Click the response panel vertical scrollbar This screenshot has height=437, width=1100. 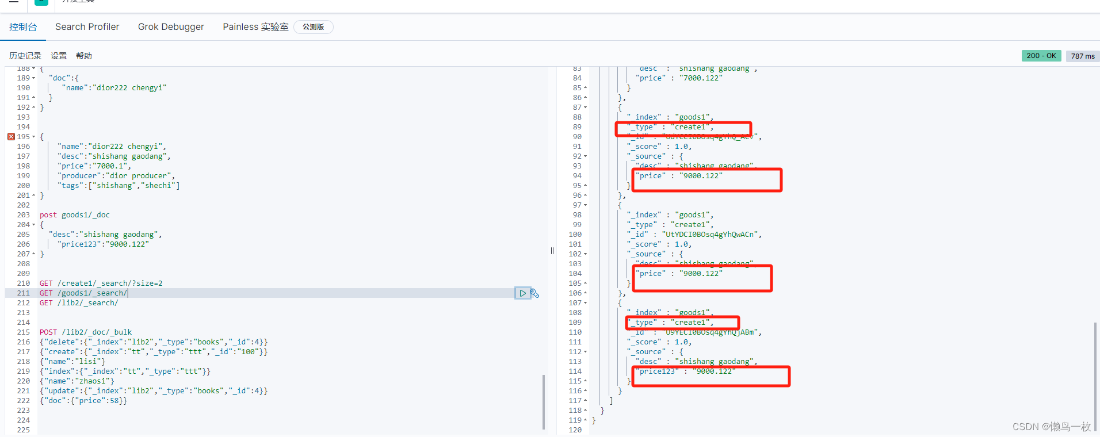tap(1095, 377)
